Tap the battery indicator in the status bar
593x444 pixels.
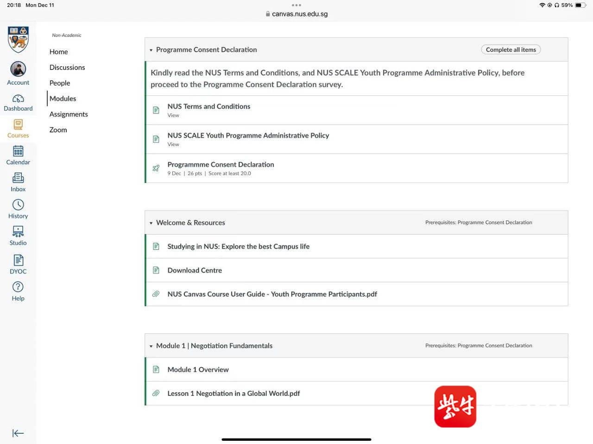[x=581, y=5]
